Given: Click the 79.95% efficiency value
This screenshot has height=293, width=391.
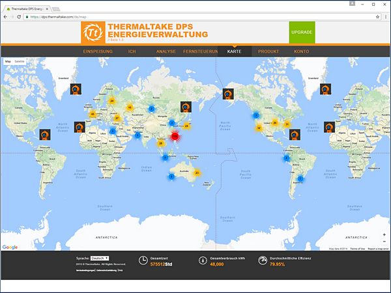Looking at the screenshot, I should (x=277, y=264).
